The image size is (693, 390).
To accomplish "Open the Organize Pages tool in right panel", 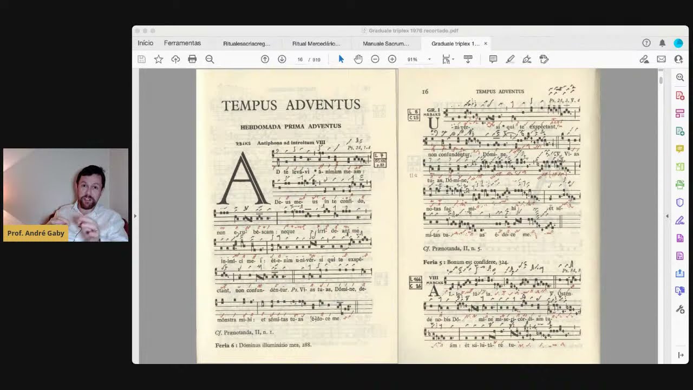I will tap(680, 167).
